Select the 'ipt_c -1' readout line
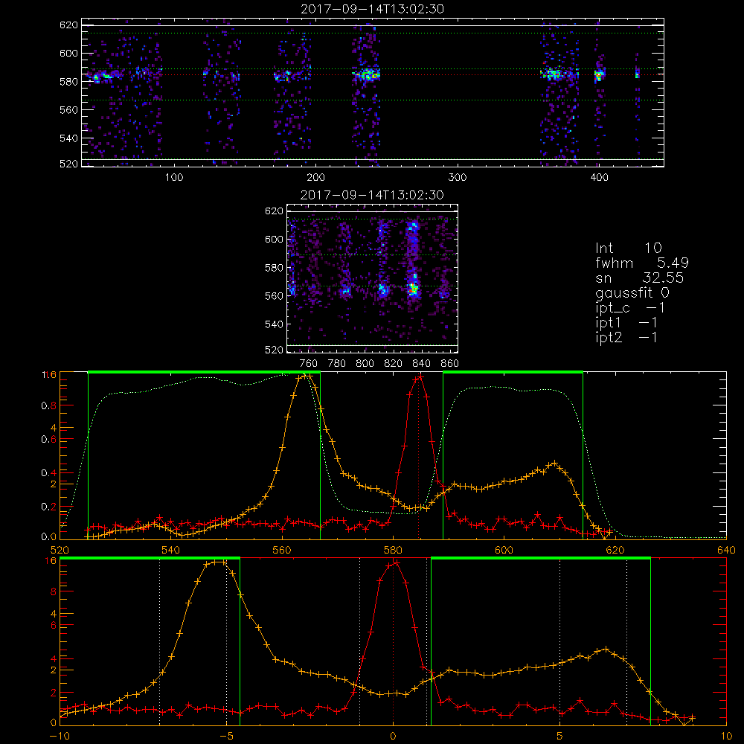Screen dimensions: 744x744 pyautogui.click(x=630, y=308)
